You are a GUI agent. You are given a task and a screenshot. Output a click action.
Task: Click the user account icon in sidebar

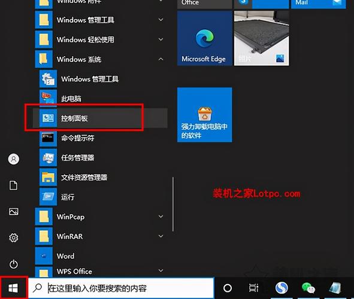pos(14,159)
